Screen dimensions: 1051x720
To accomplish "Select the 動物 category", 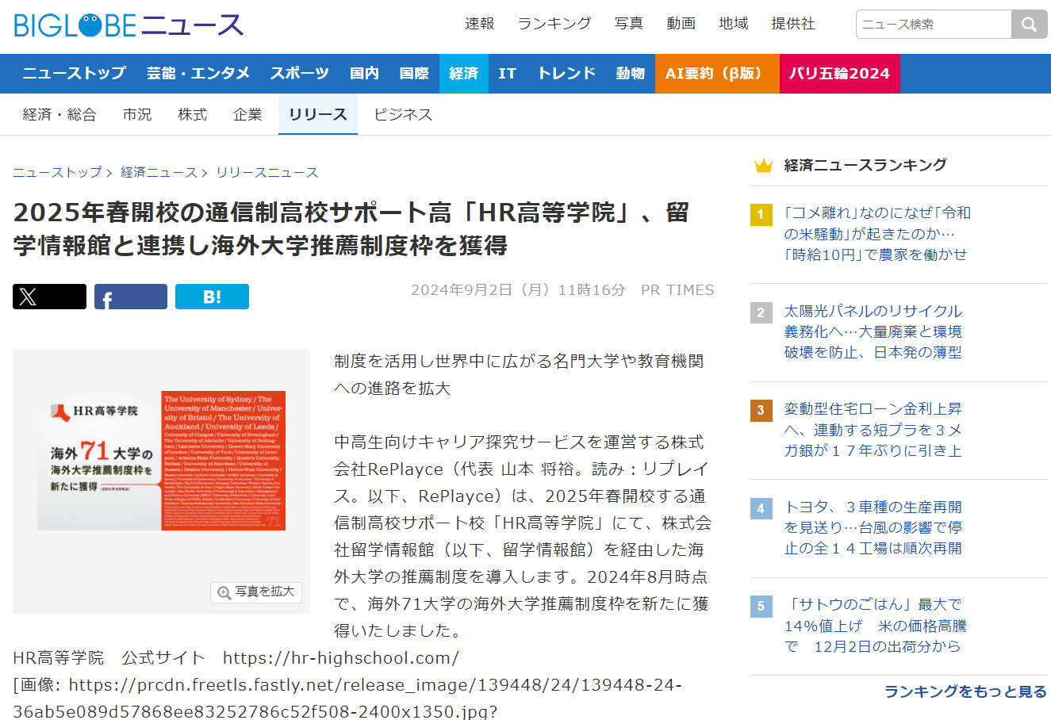I will [x=631, y=74].
